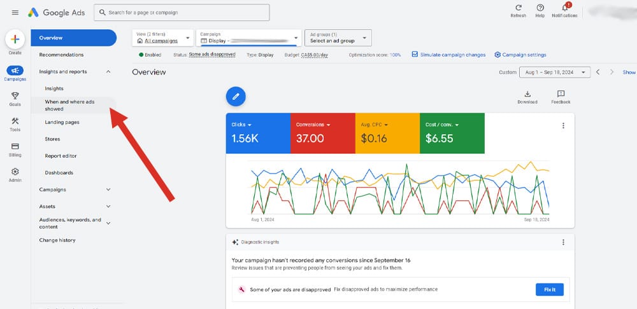Click Some ads disapproved status
This screenshot has width=637, height=309.
coord(212,54)
